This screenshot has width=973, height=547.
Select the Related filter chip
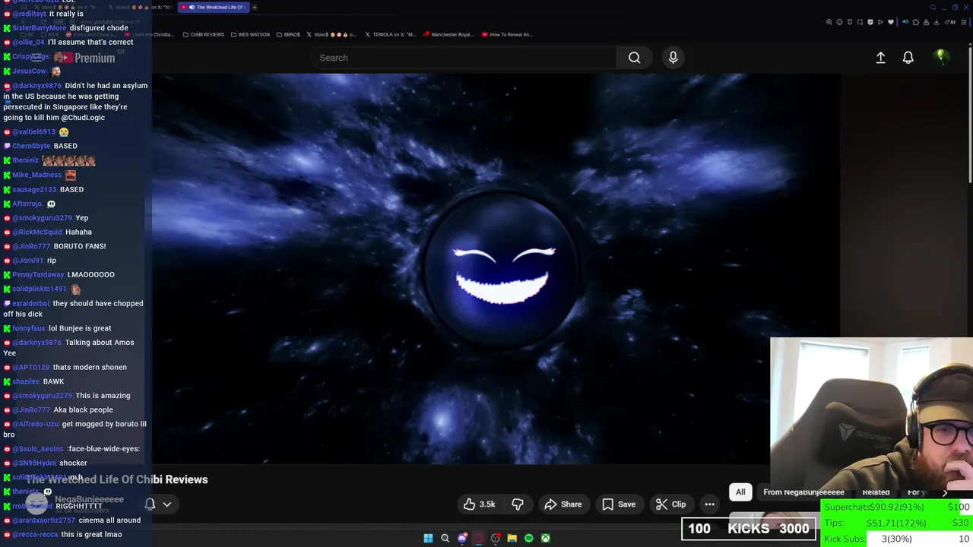[x=876, y=492]
